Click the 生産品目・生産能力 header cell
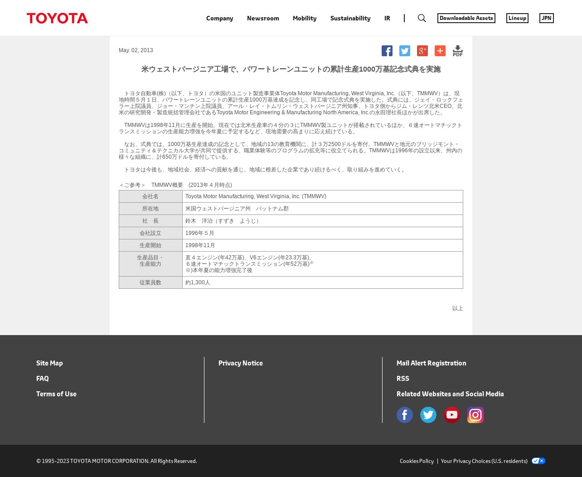The image size is (582, 477). pyautogui.click(x=150, y=264)
